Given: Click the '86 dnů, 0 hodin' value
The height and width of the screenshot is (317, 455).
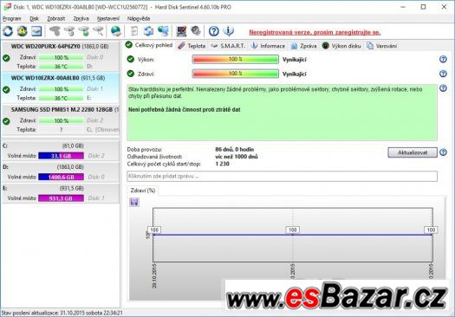Looking at the screenshot, I should pyautogui.click(x=235, y=149).
